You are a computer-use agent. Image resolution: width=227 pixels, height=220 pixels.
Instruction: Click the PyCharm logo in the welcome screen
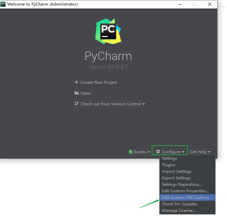(x=108, y=31)
